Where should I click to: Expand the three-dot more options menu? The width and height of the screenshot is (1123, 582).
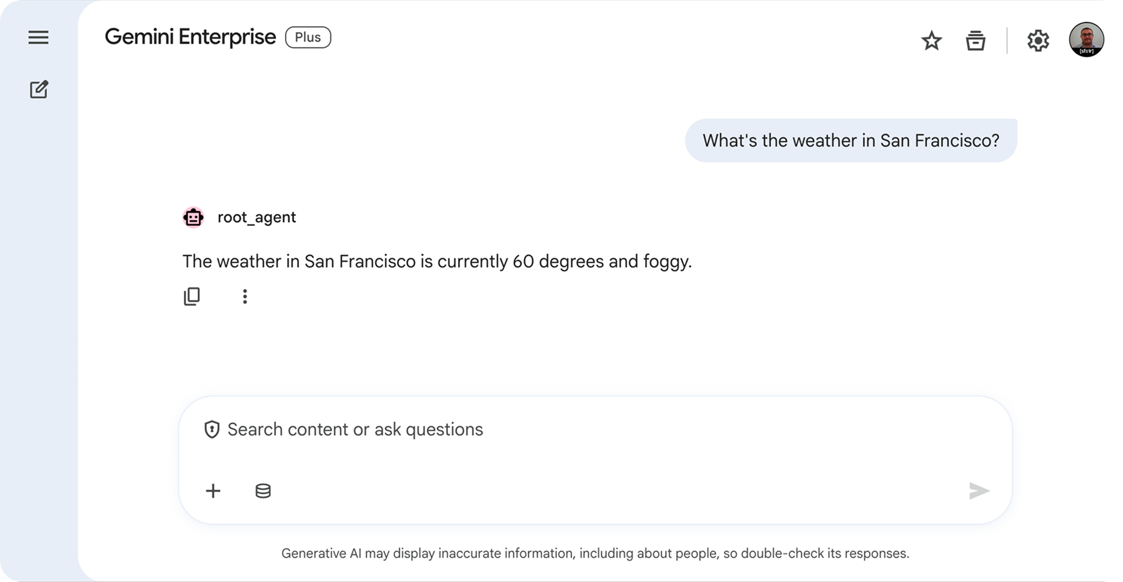tap(245, 296)
